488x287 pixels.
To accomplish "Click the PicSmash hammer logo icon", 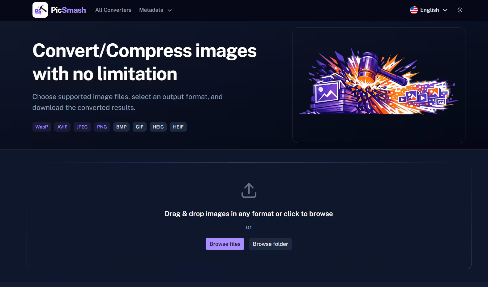I will (40, 10).
